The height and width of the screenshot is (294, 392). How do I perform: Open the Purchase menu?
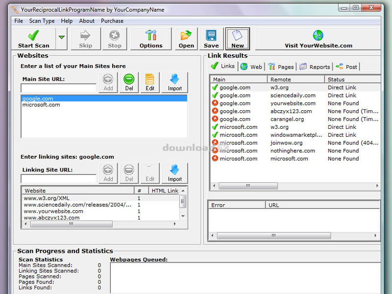pos(112,21)
